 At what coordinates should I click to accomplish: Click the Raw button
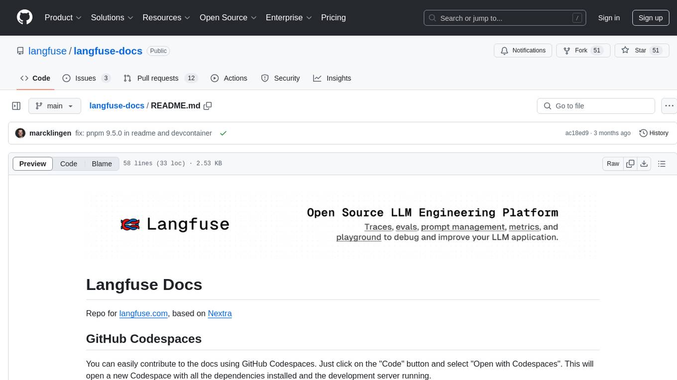613,164
